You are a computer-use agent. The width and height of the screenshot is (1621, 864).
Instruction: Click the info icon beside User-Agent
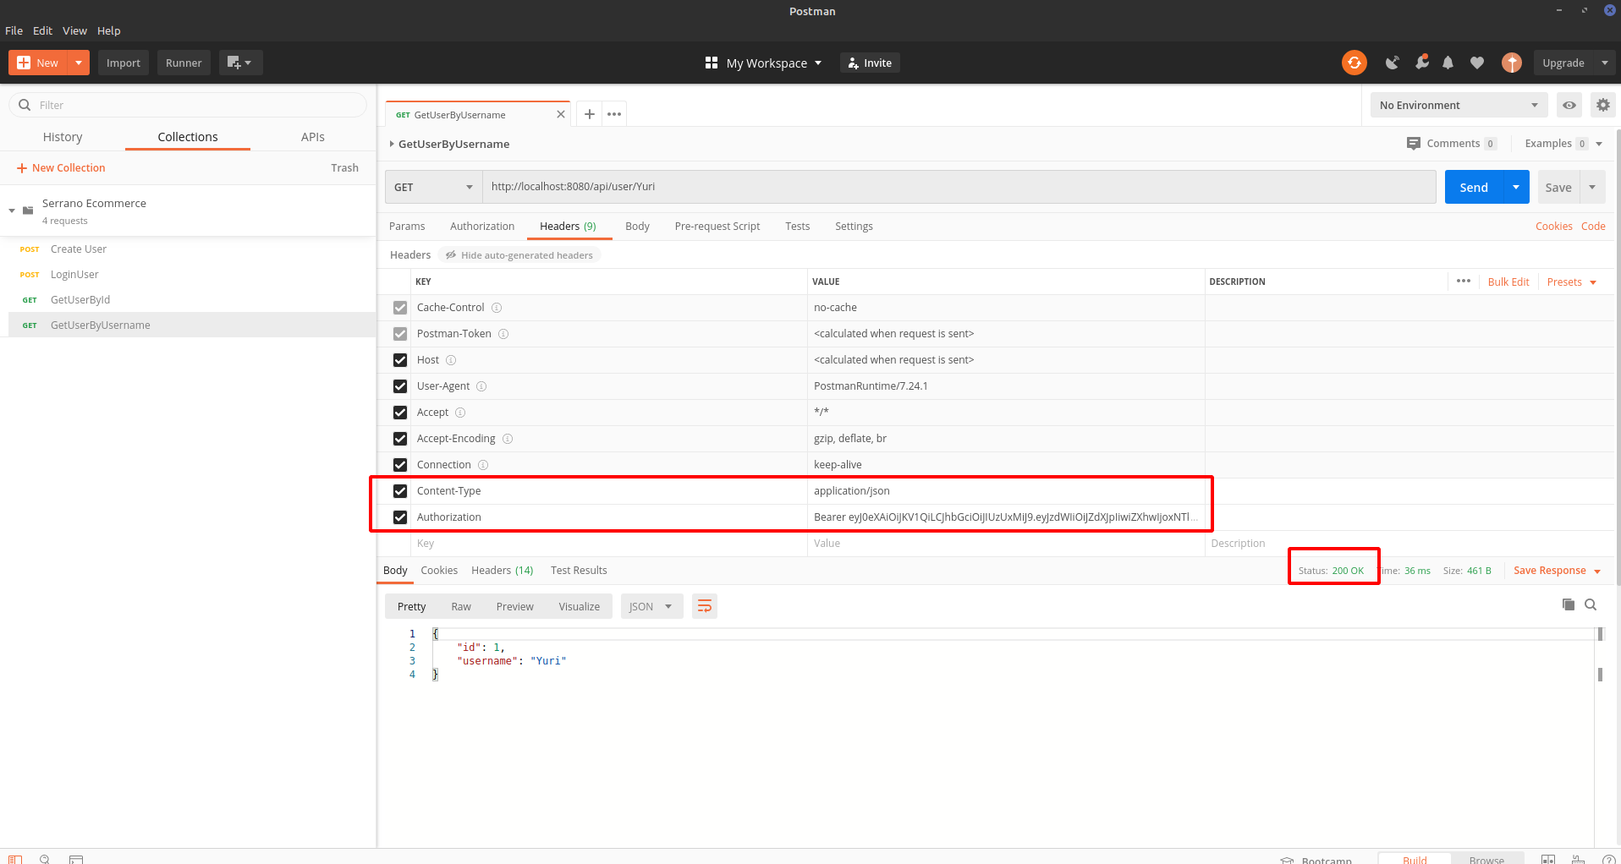(x=481, y=386)
